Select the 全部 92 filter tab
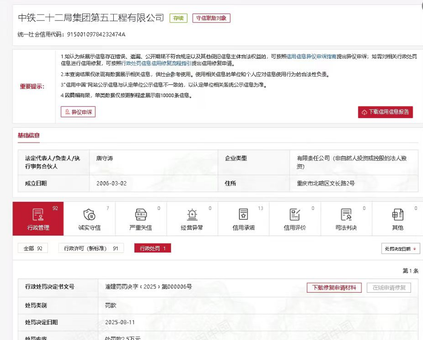 pyautogui.click(x=33, y=248)
